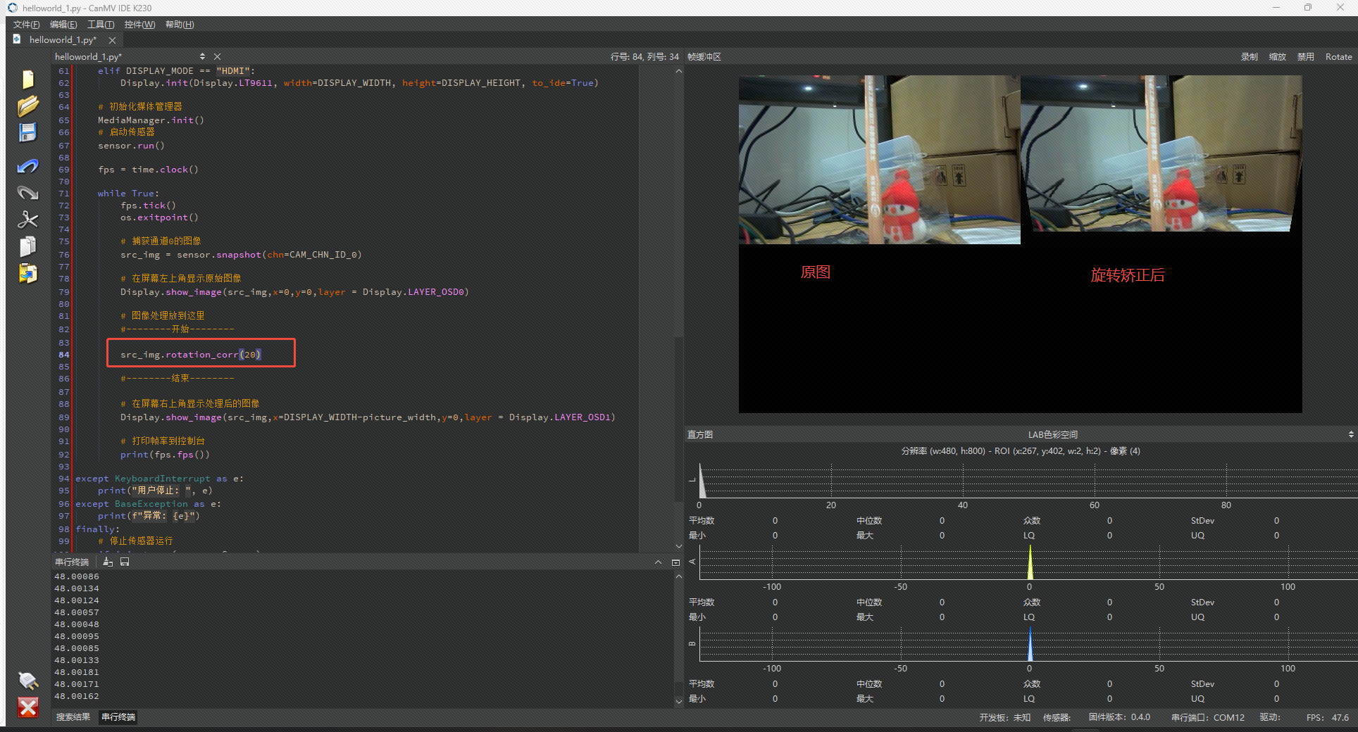This screenshot has width=1358, height=732.
Task: Click the terminal value 48.00162
Action: point(77,696)
